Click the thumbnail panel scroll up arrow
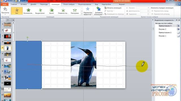The width and height of the screenshot is (181, 101). pos(14,23)
